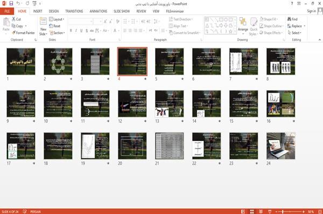This screenshot has width=323, height=214.
Task: Click the Reset slide command
Action: click(55, 26)
